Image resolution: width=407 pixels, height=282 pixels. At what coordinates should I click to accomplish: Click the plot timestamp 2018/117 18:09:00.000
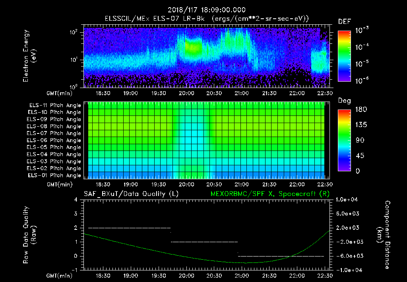206,10
